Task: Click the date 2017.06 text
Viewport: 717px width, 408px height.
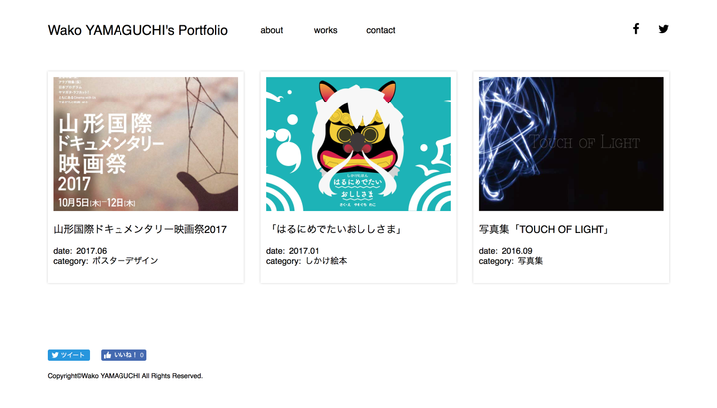Action: [x=91, y=251]
